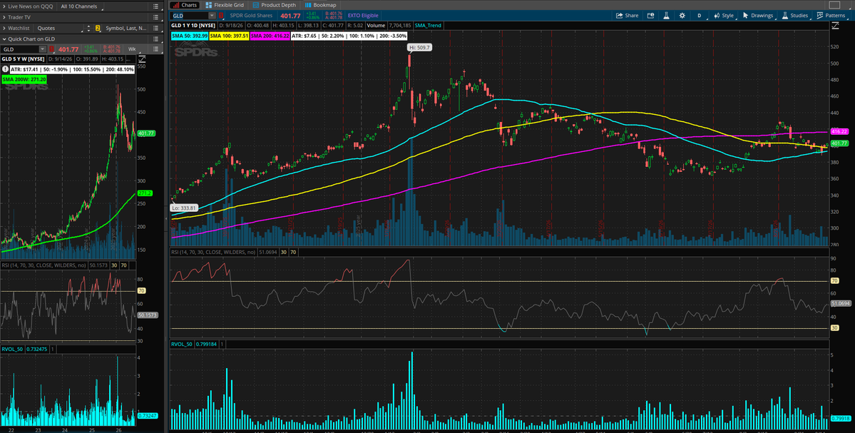This screenshot has height=433, width=855.
Task: Click the quick chart GLD symbol input field
Action: (21, 49)
